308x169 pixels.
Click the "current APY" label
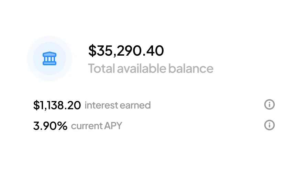(97, 126)
